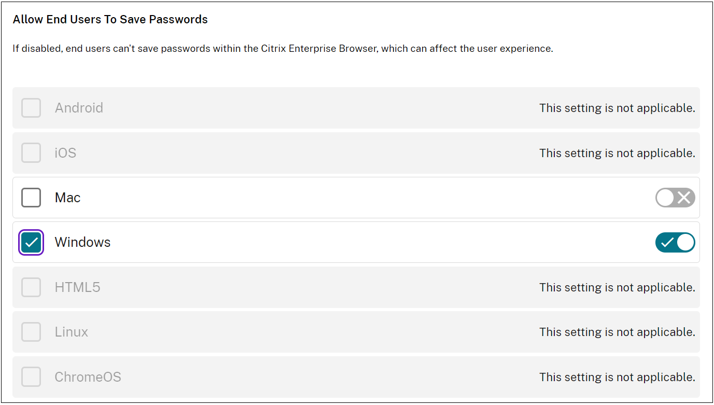Screen dimensions: 714x405
Task: Click ChromeOS's "This setting is not applicable" text
Action: 617,377
